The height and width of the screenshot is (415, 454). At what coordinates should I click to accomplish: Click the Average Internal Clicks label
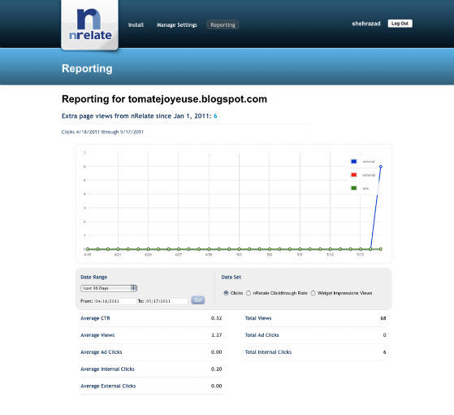tap(107, 369)
